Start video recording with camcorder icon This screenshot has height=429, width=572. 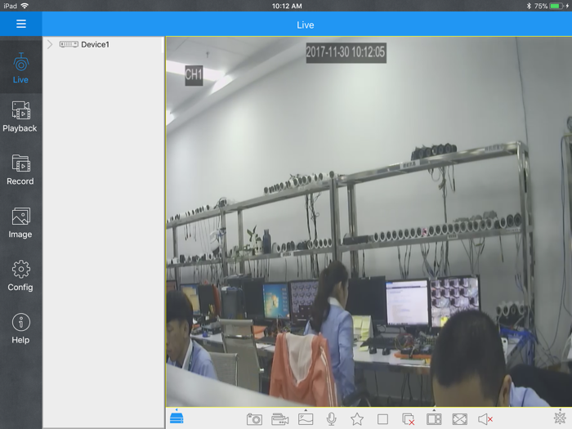point(280,419)
